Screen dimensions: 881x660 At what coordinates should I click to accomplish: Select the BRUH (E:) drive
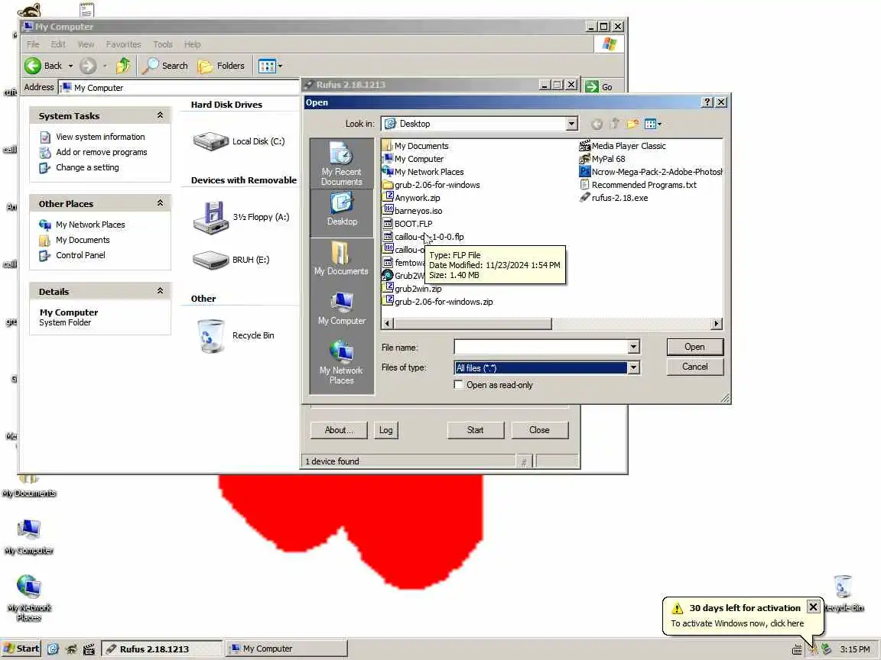pos(231,260)
